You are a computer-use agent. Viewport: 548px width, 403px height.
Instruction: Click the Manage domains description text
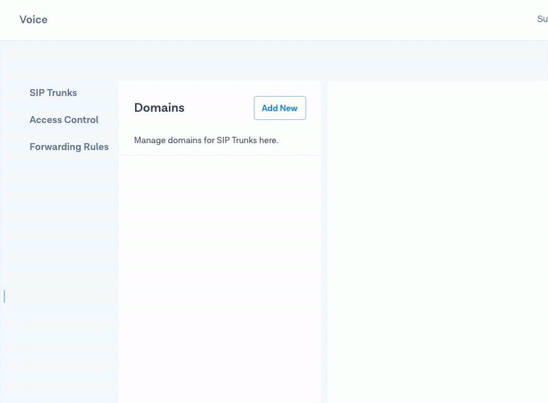[205, 140]
